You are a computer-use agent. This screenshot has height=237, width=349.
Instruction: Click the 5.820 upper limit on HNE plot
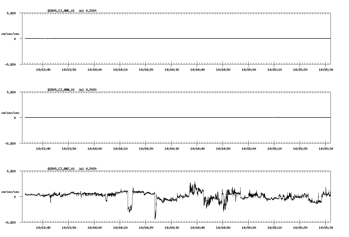click(x=11, y=13)
